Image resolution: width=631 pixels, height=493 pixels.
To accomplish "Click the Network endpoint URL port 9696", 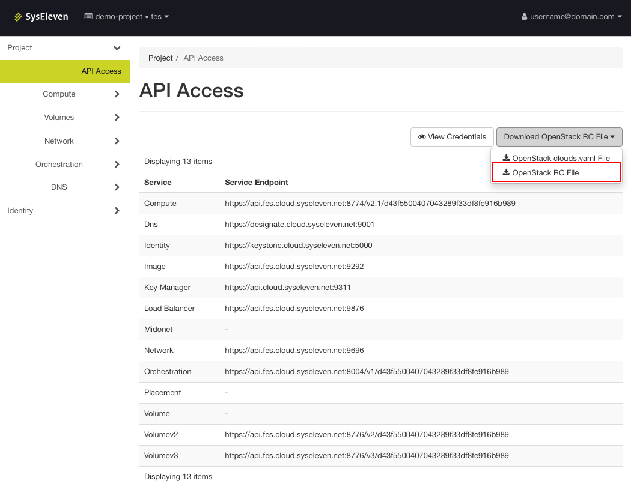I will click(x=294, y=350).
